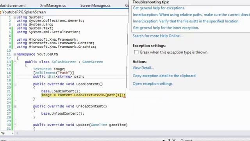
Task: Open the editor zoom percentage dropdown
Action: click(x=12, y=133)
